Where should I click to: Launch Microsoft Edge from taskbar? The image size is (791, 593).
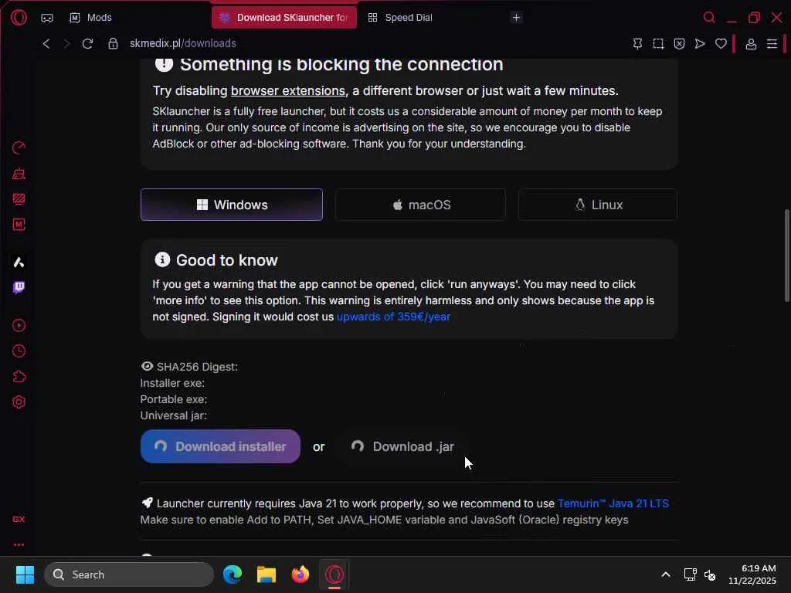point(233,574)
